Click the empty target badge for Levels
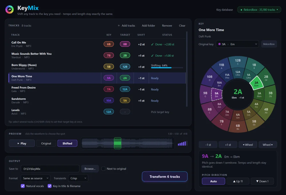The image size is (286, 195). [x=125, y=112]
